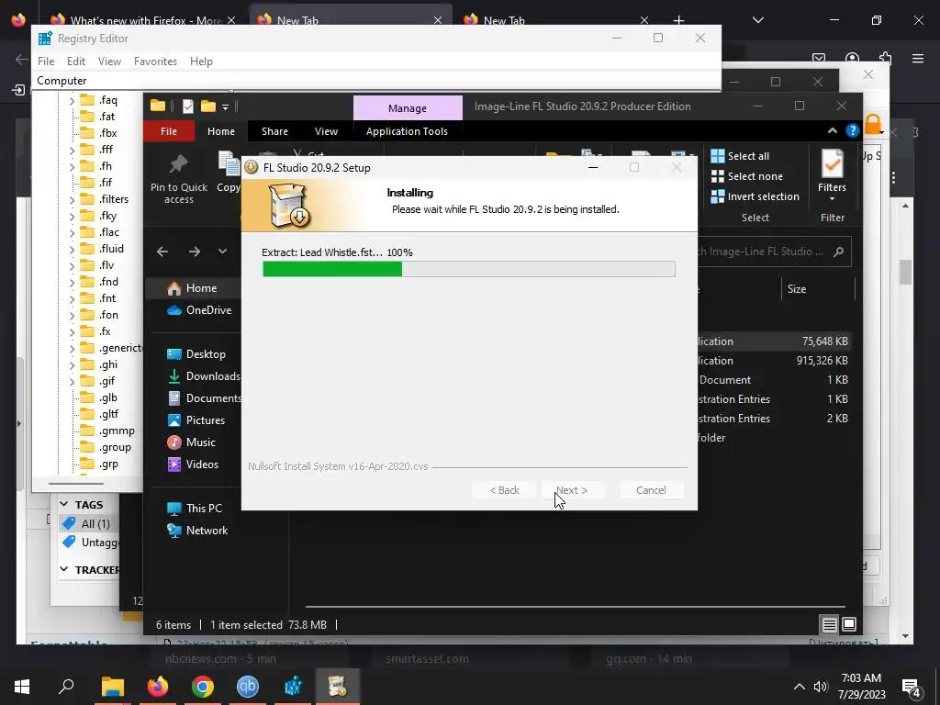Click the Size column header
The image size is (940, 705).
[797, 289]
